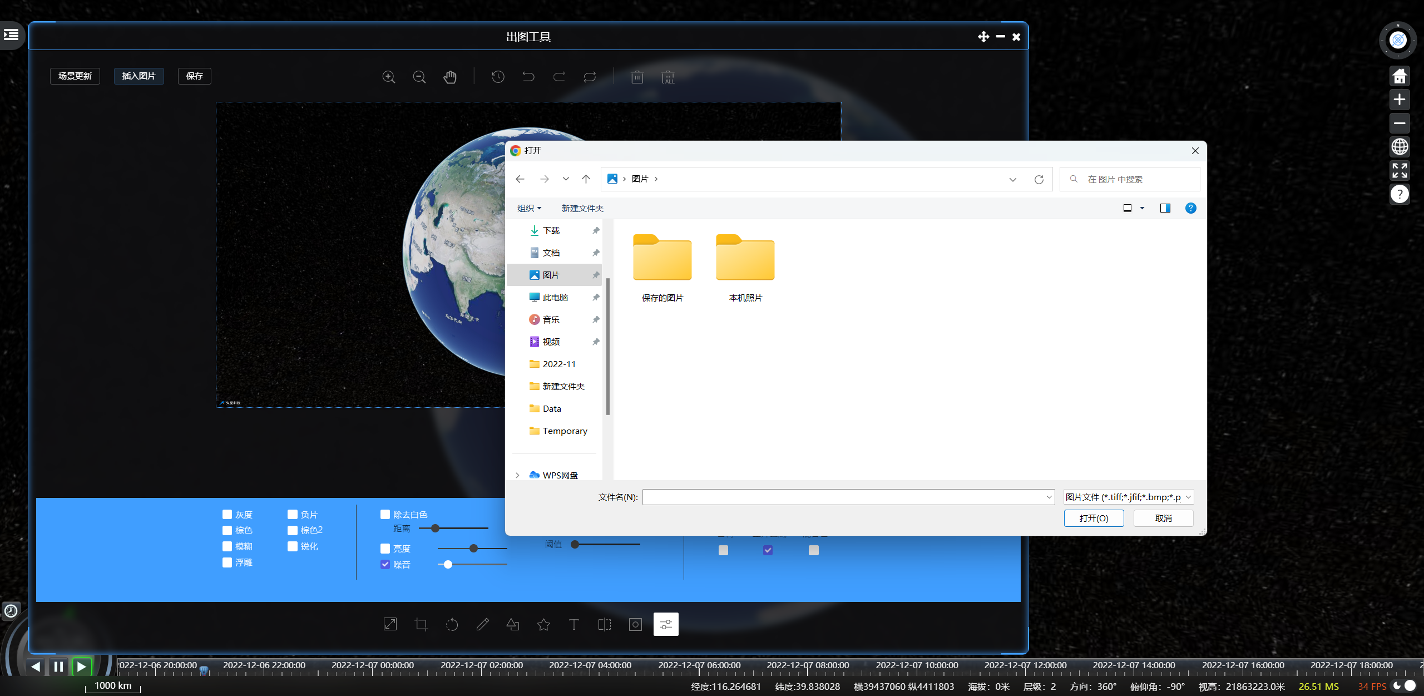Click the 亮度 brightness slider handle
1424x696 pixels.
(473, 548)
